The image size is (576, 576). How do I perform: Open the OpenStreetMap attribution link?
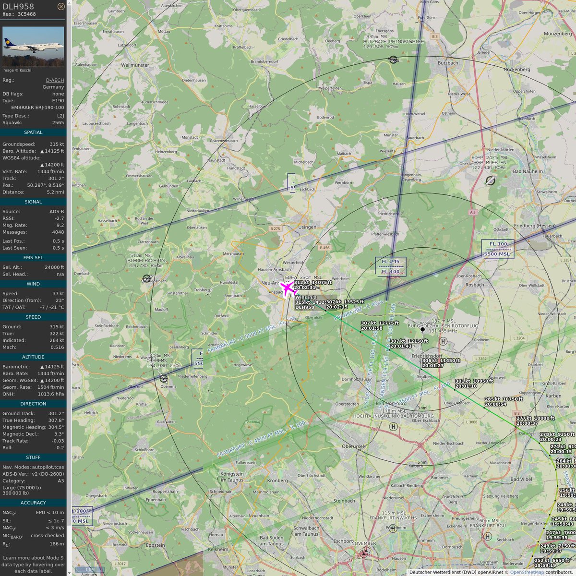tap(527, 572)
